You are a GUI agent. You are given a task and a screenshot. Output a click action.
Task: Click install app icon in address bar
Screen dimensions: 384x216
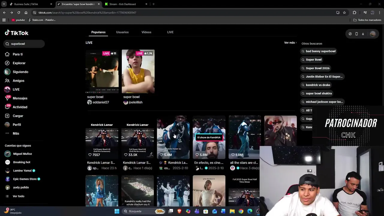point(338,13)
